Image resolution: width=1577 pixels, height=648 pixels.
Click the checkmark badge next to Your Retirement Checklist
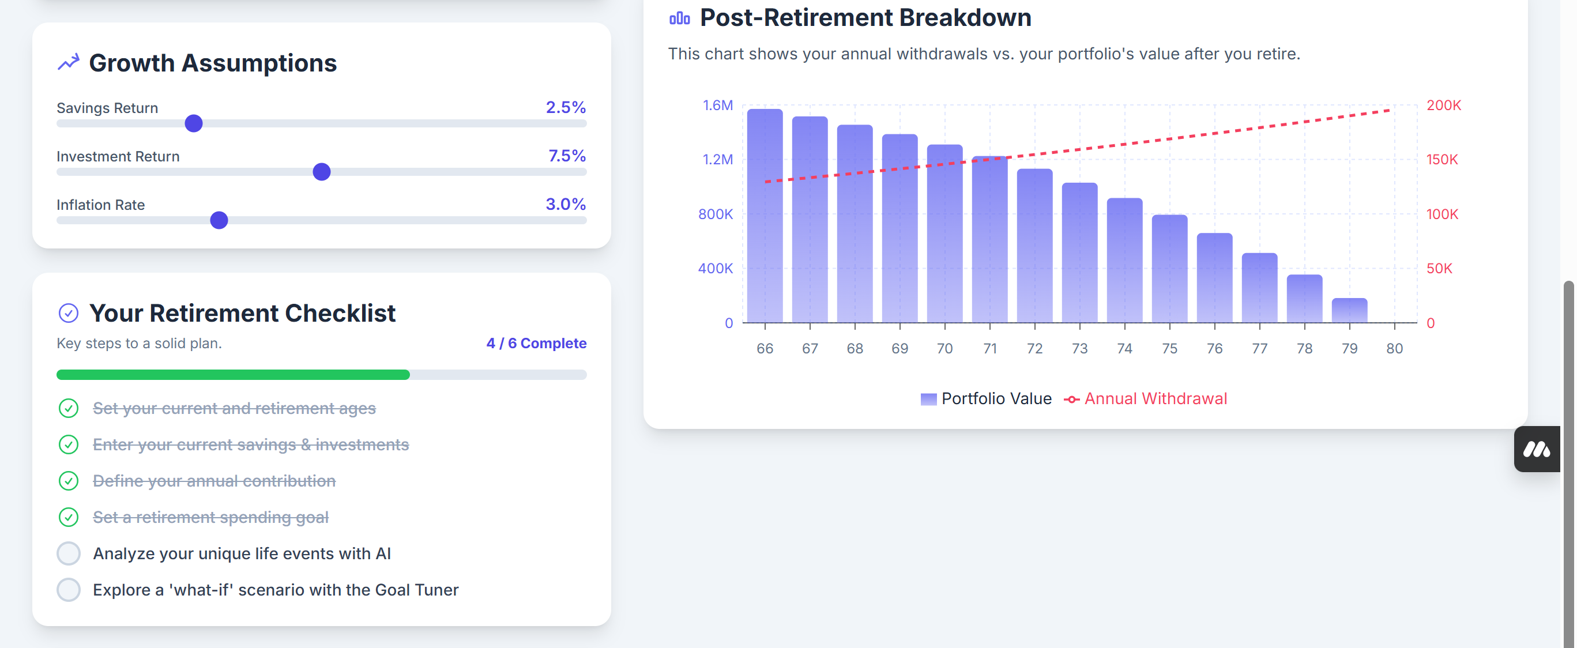click(69, 312)
